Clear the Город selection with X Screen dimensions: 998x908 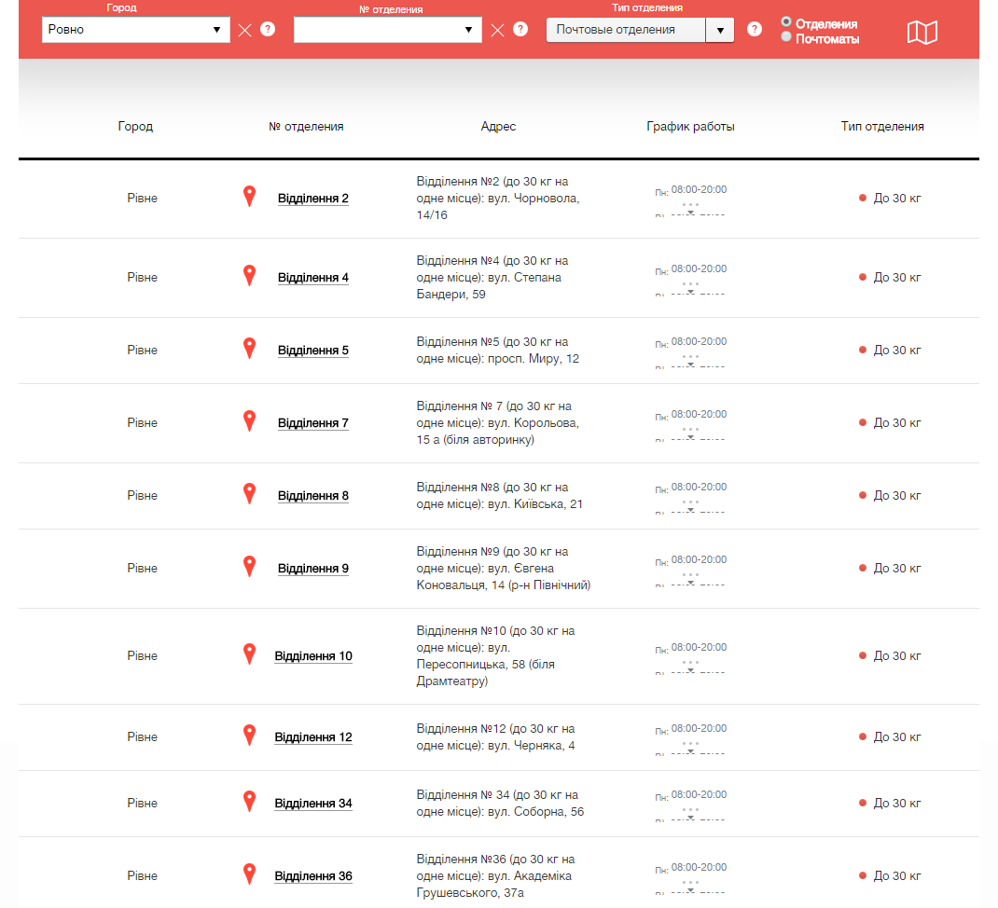tap(245, 30)
